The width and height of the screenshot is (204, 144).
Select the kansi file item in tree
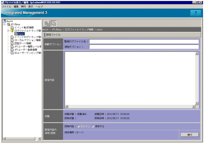click(21, 34)
